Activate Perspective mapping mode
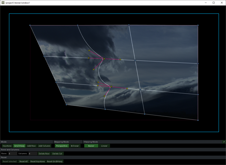Viewport: 226px width, 165px height. tap(62, 145)
